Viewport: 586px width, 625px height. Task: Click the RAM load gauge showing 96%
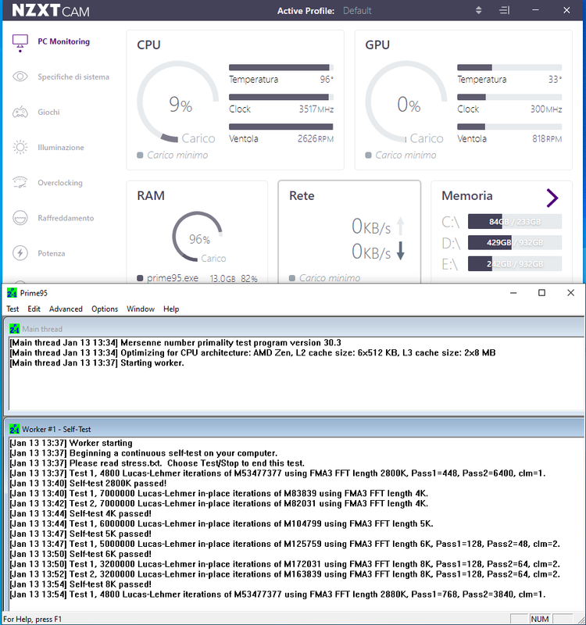point(198,237)
